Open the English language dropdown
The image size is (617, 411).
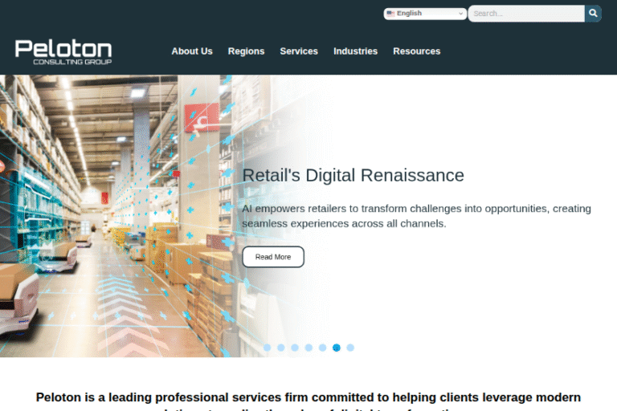click(425, 14)
